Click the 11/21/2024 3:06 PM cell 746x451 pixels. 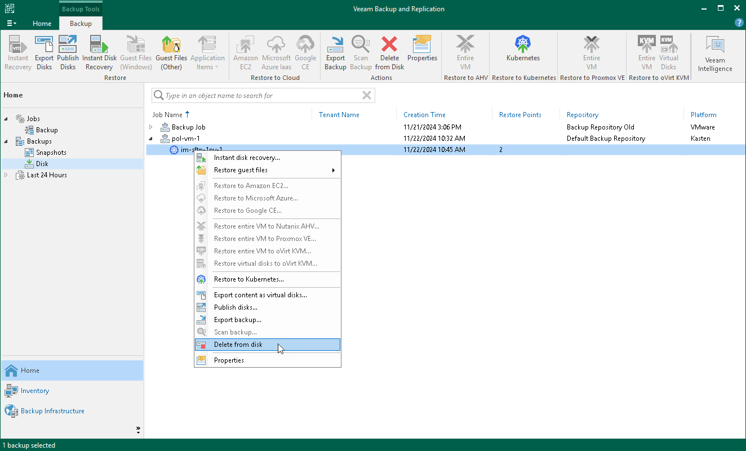[x=432, y=127]
